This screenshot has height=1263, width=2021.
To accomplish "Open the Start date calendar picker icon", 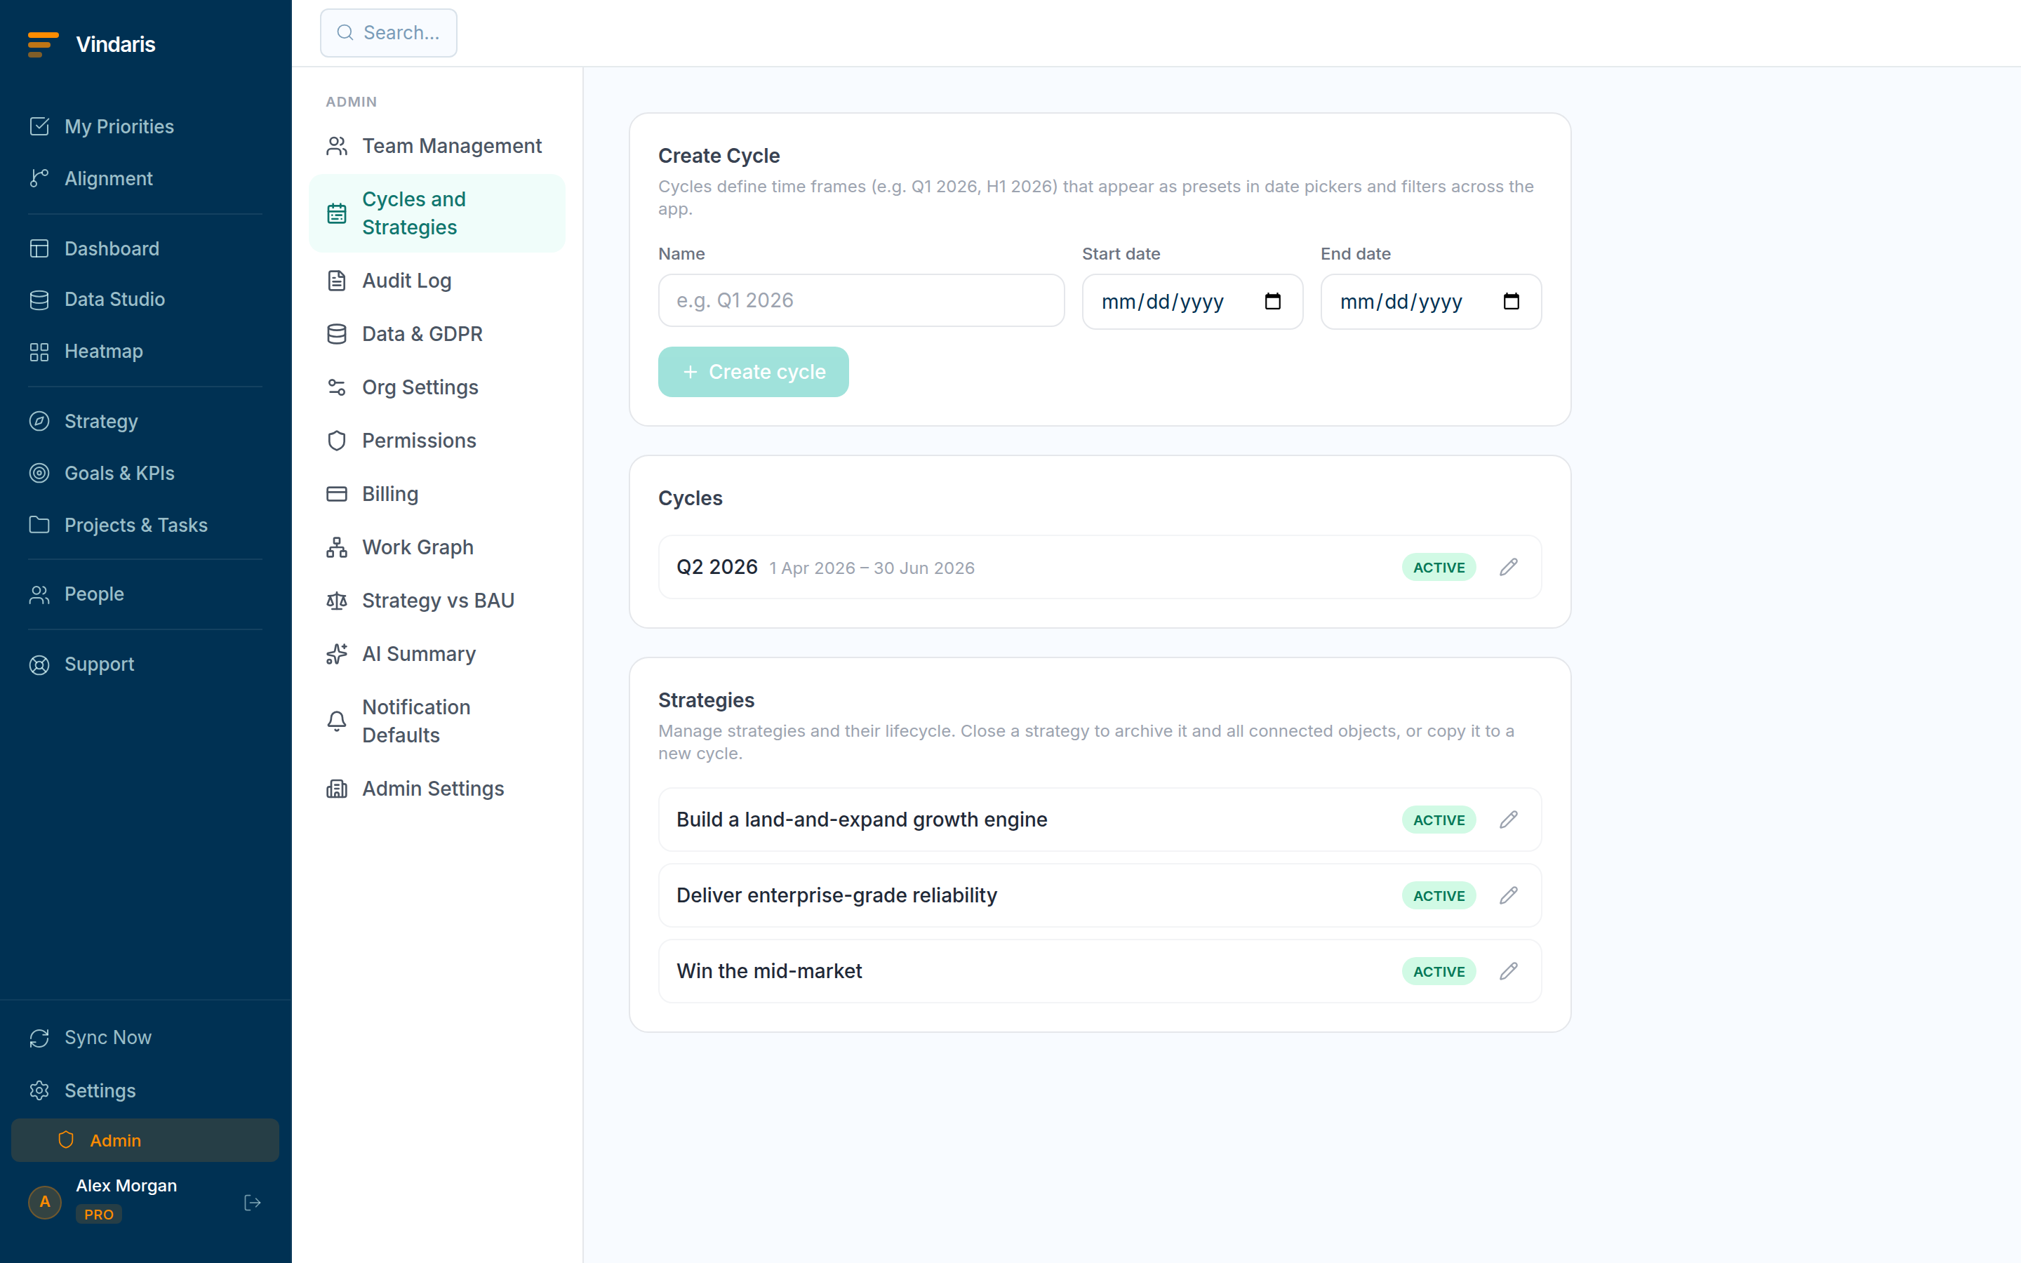I will 1273,302.
